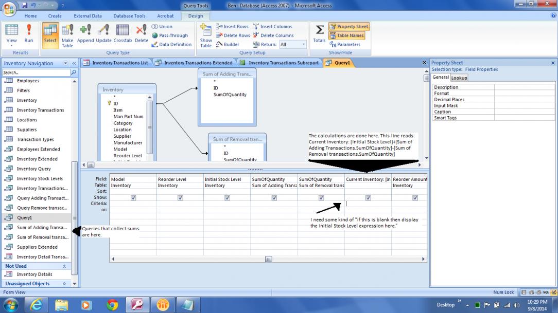Uncheck Show box for Initial Stock Level column
Image resolution: width=558 pixels, height=313 pixels.
coord(228,198)
